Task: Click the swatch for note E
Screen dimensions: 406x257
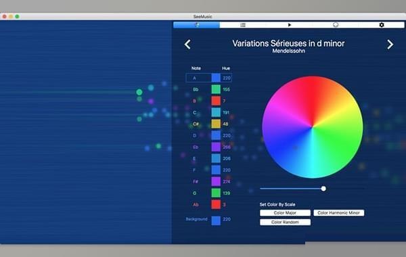Action: tap(216, 159)
